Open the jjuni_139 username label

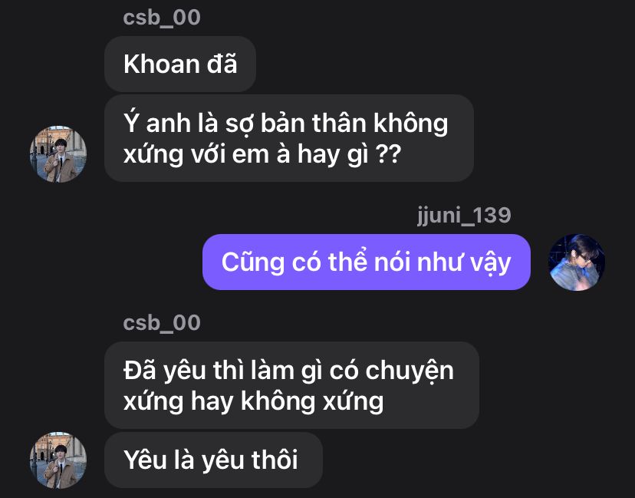pyautogui.click(x=464, y=215)
